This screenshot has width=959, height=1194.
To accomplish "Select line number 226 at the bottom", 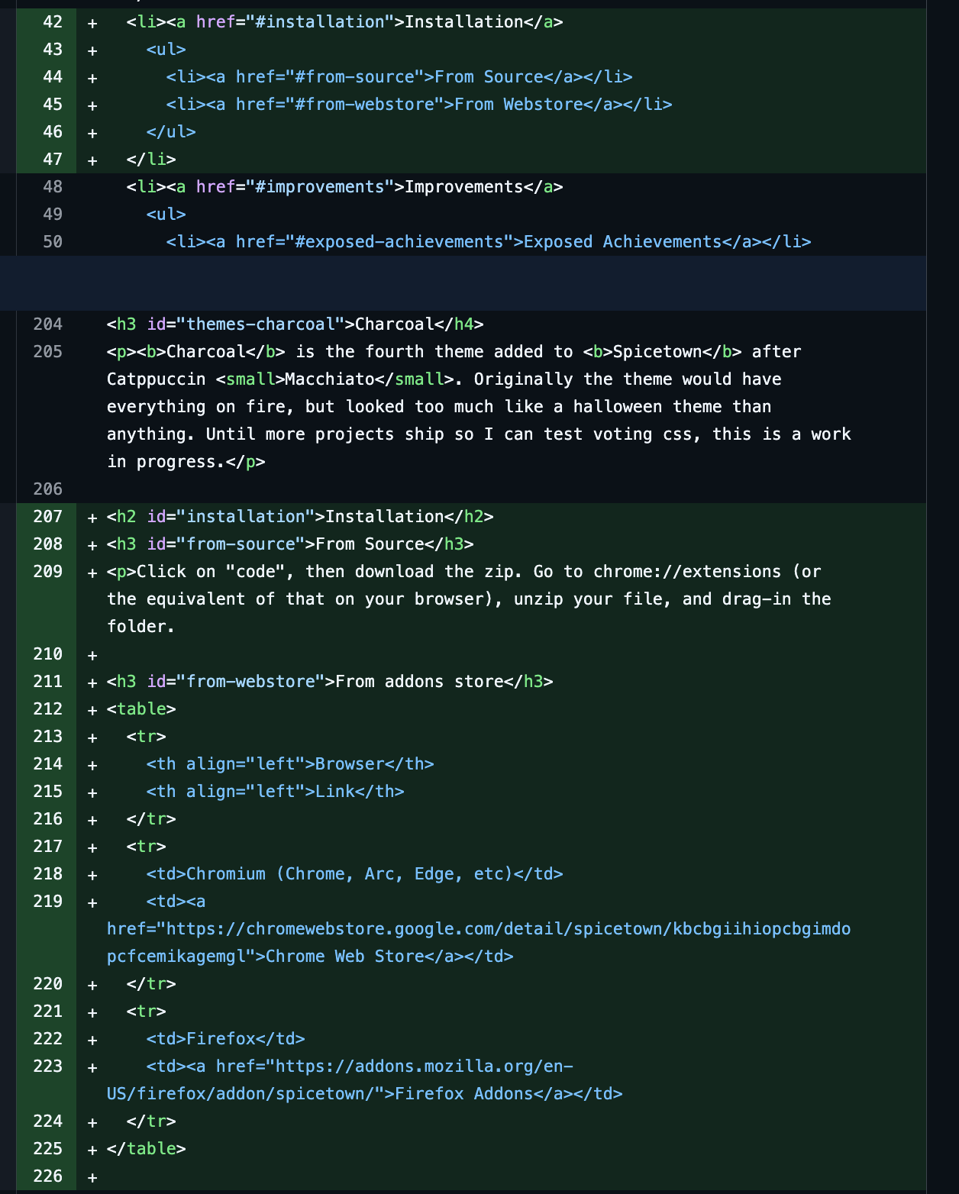I will 48,1176.
